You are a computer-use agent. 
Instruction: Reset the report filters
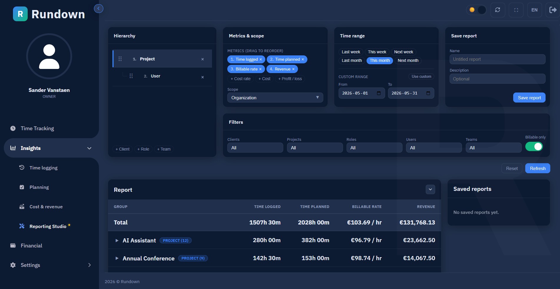pyautogui.click(x=512, y=168)
